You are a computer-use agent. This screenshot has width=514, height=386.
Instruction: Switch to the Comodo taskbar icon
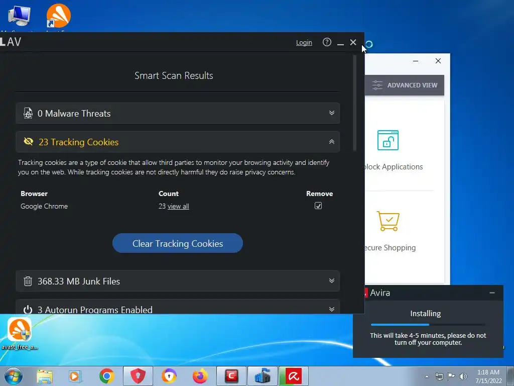click(231, 376)
